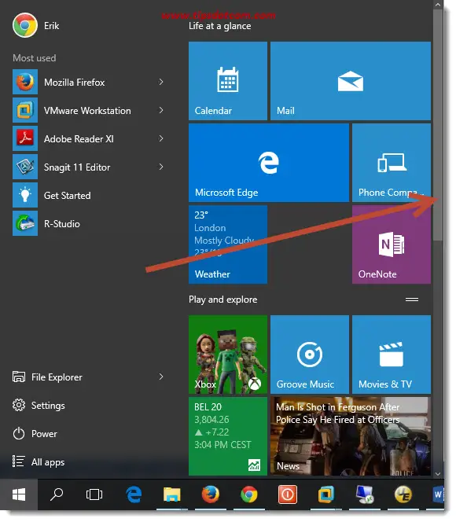Launch R-Studio from the list
Image resolution: width=456 pixels, height=522 pixels.
[x=88, y=223]
